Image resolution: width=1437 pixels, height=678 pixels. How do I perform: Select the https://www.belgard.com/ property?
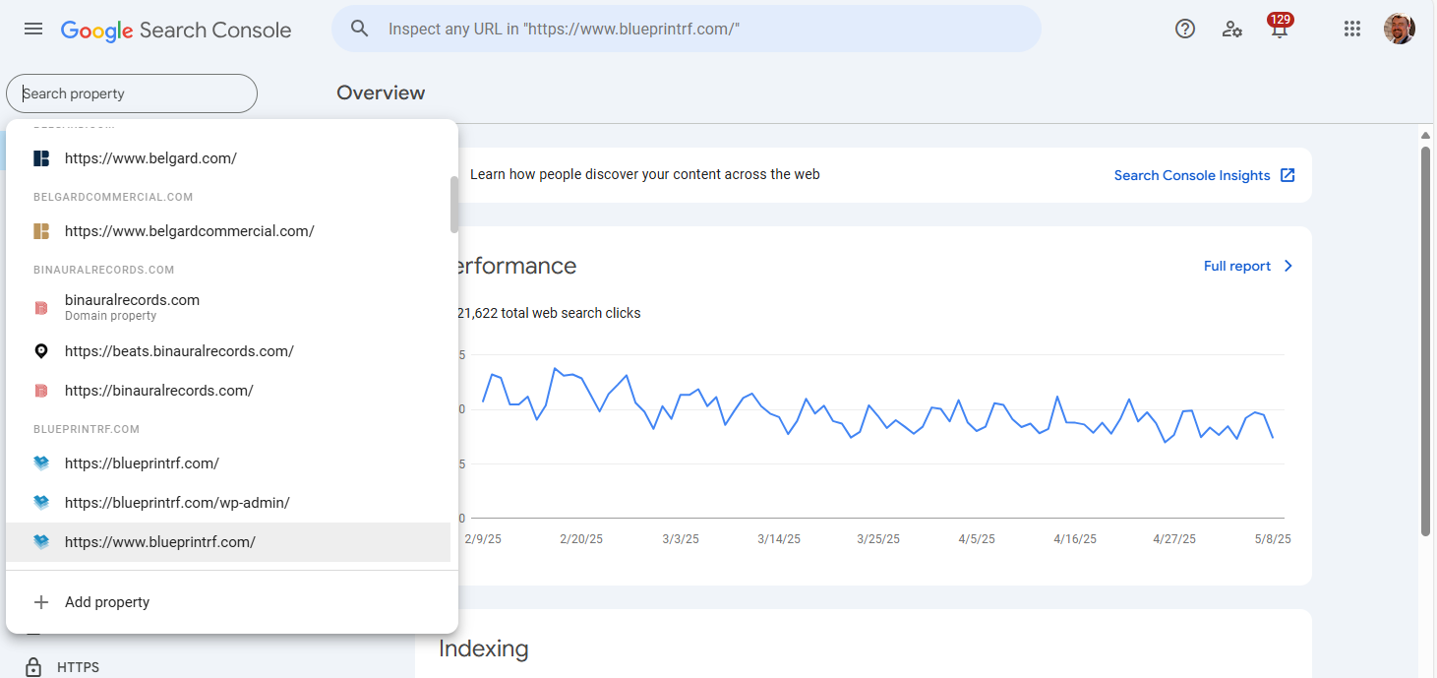point(150,158)
